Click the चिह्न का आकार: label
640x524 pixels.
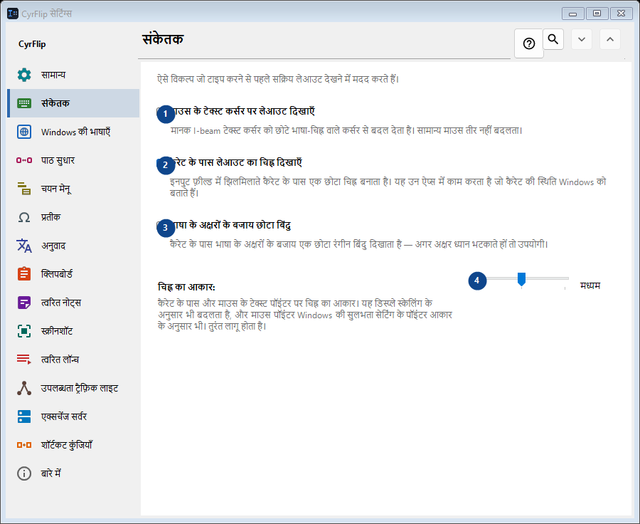click(x=186, y=287)
